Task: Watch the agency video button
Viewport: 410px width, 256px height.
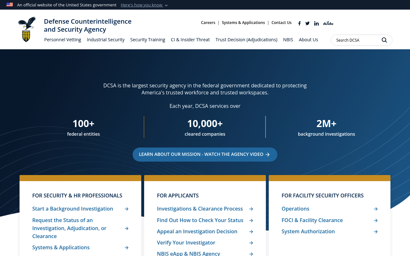Action: pyautogui.click(x=205, y=155)
